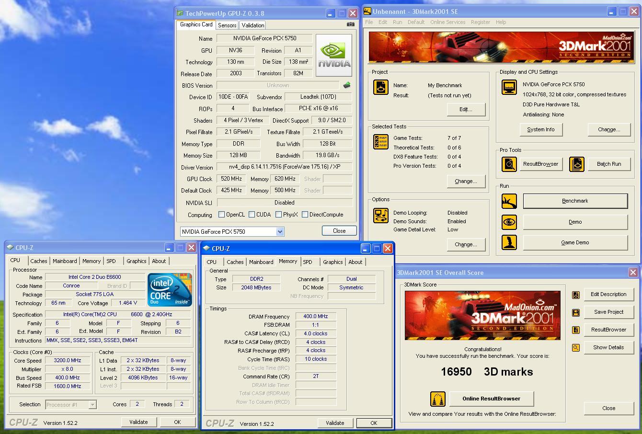Click the Demo button
The height and width of the screenshot is (434, 642).
pyautogui.click(x=575, y=222)
